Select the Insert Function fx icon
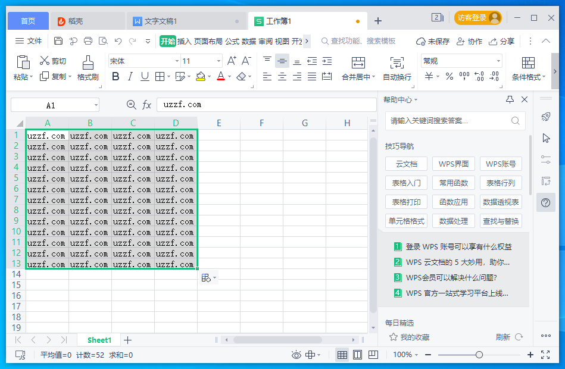Screen dimensions: 565x369 click(146, 105)
